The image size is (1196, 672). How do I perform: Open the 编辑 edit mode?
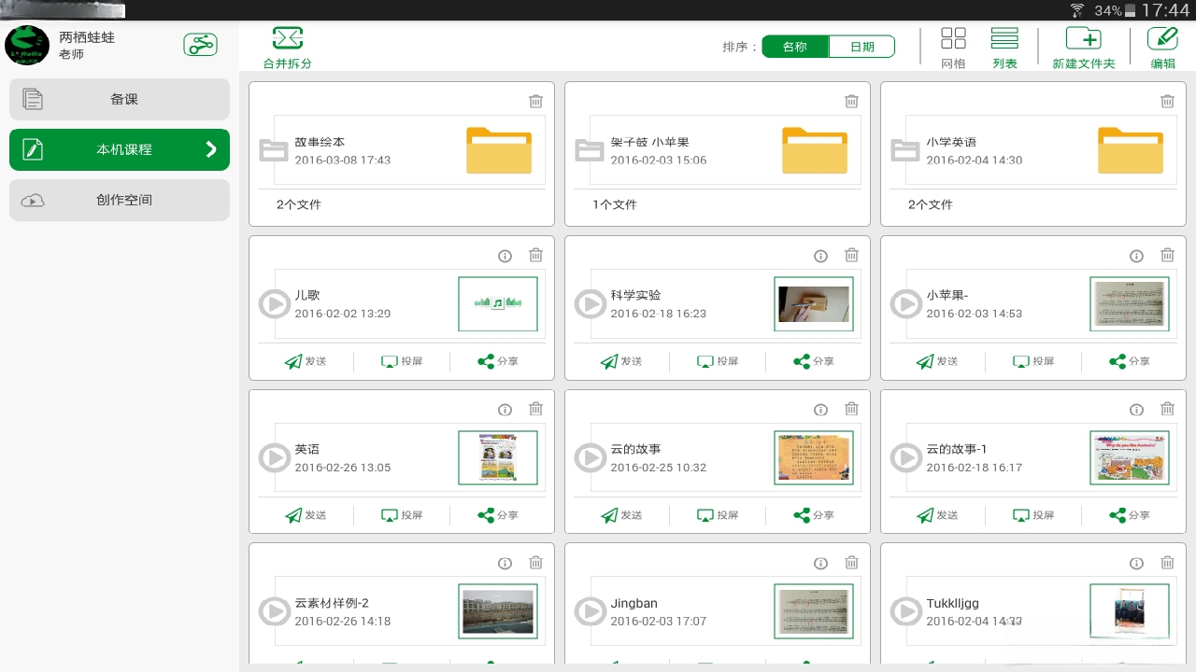pyautogui.click(x=1163, y=48)
